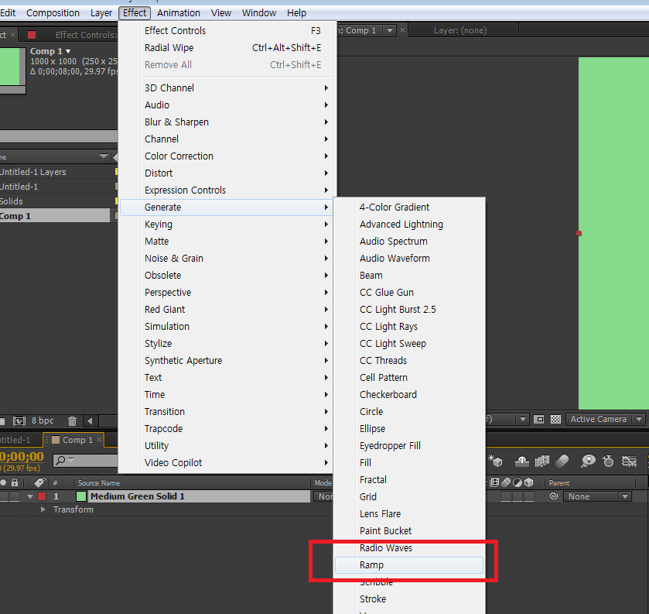Delete selected item with trash icon
The width and height of the screenshot is (649, 614).
(x=72, y=421)
